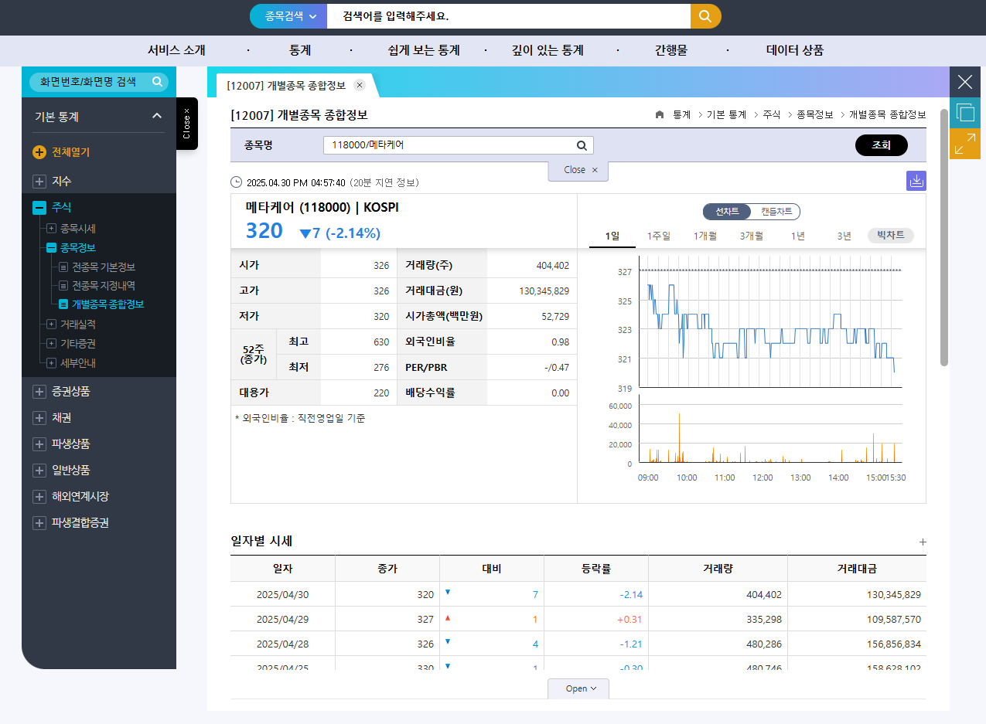Click the home icon in the breadcrumb

pyautogui.click(x=659, y=114)
